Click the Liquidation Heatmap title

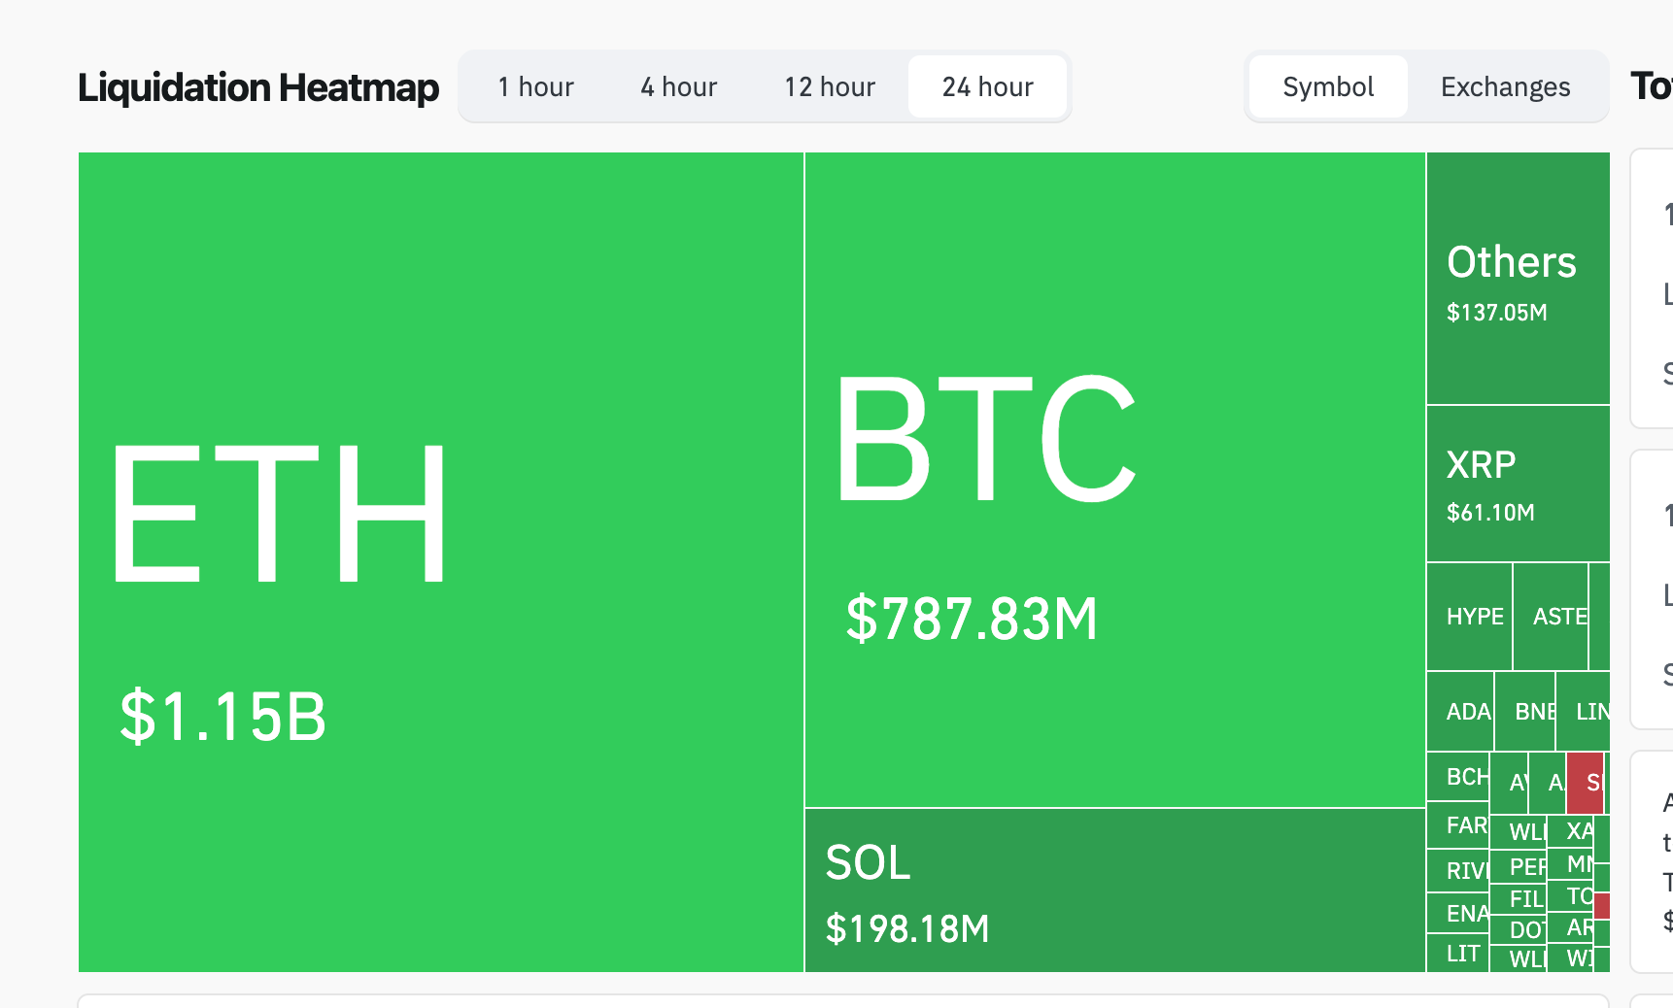coord(257,86)
